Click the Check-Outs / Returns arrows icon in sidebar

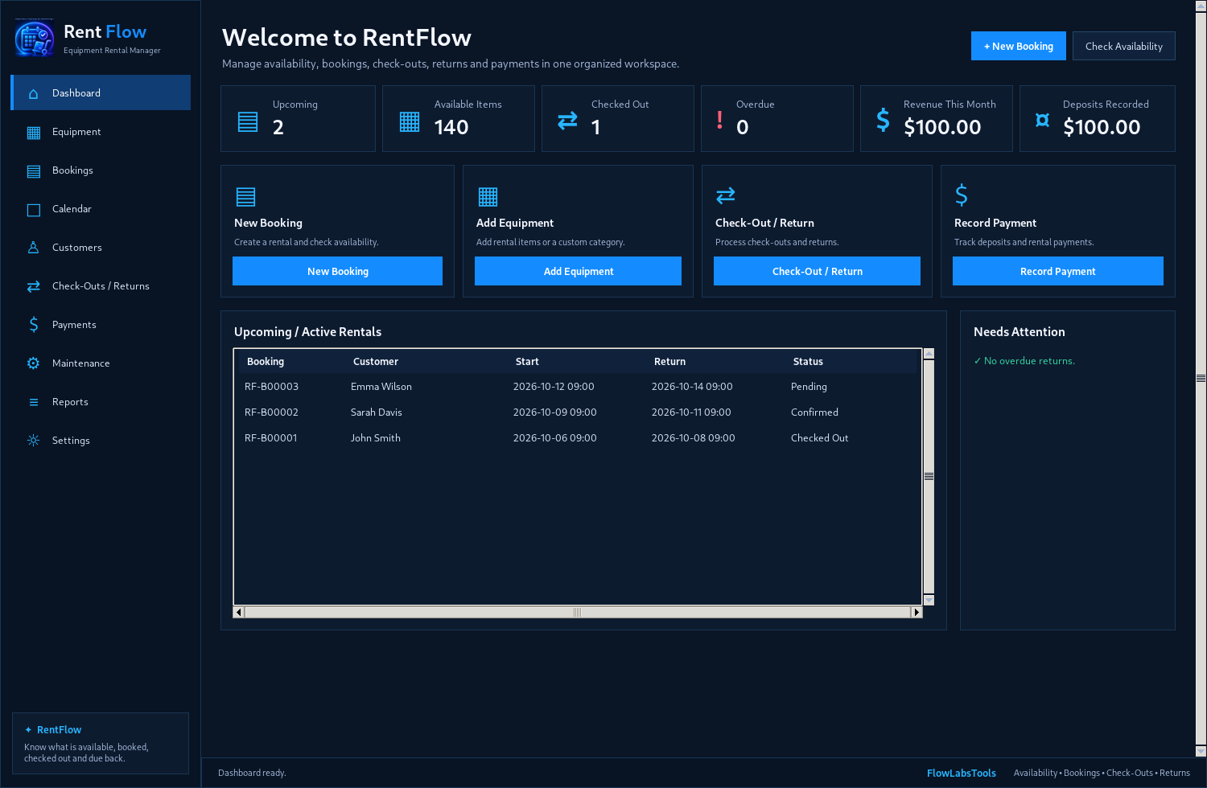click(x=33, y=286)
